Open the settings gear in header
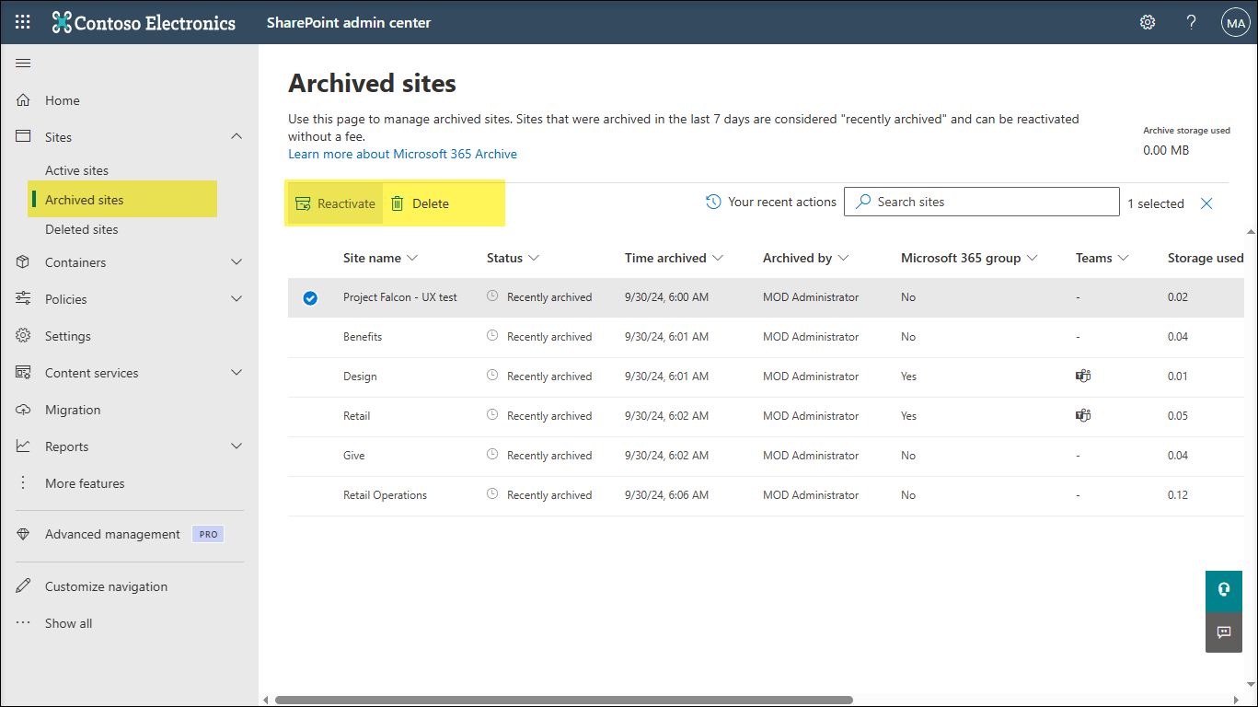Viewport: 1258px width, 707px height. [1148, 22]
